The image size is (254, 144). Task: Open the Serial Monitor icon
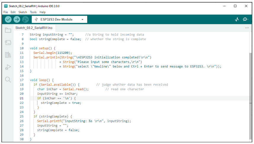pyautogui.click(x=245, y=20)
